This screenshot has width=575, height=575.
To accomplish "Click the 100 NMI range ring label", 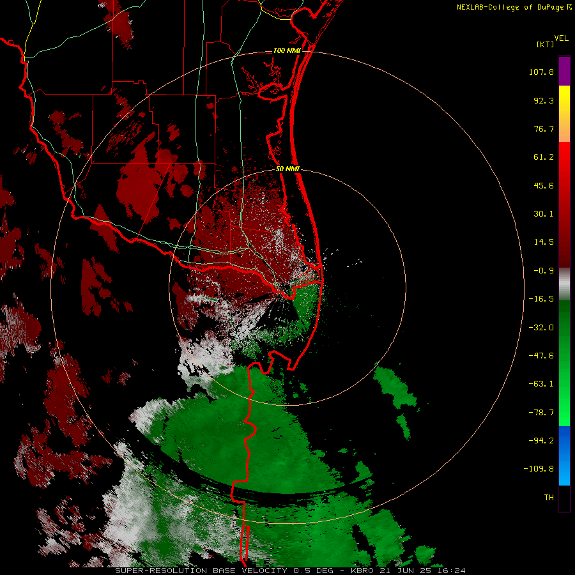I will click(x=287, y=50).
